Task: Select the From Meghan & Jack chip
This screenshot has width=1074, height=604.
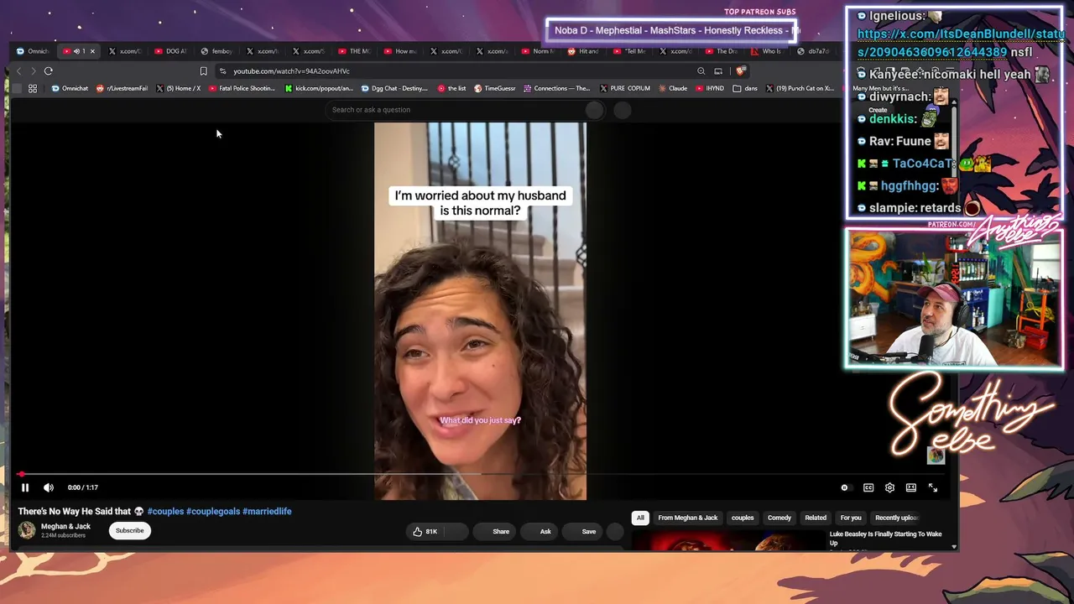Action: pyautogui.click(x=688, y=518)
